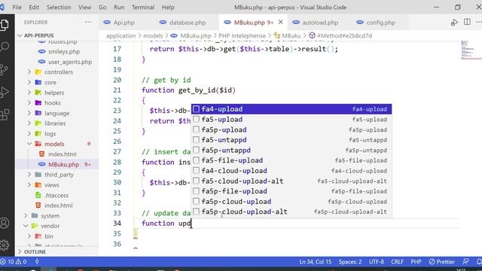The height and width of the screenshot is (271, 482).
Task: Click the run file icon in editor toolbar
Action: (454, 23)
